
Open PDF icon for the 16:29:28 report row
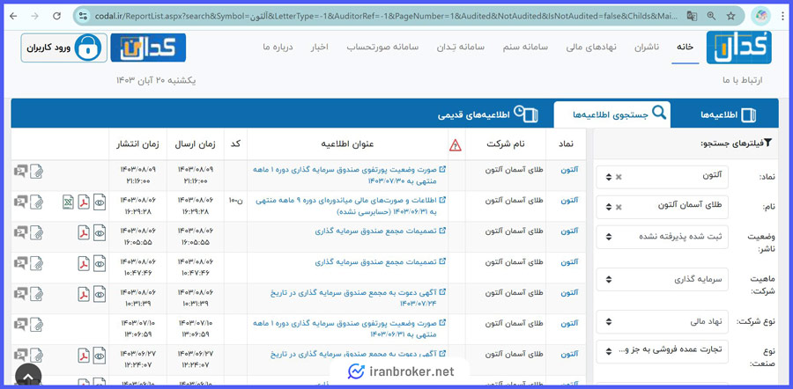84,202
